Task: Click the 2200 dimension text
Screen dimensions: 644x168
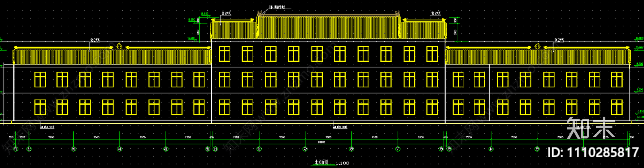Action: tap(22, 138)
